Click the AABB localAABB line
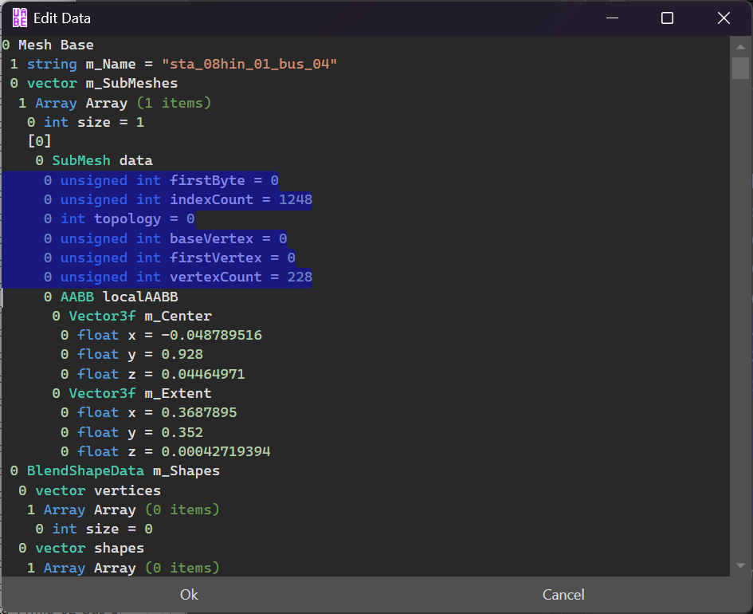This screenshot has width=753, height=614. pos(111,297)
